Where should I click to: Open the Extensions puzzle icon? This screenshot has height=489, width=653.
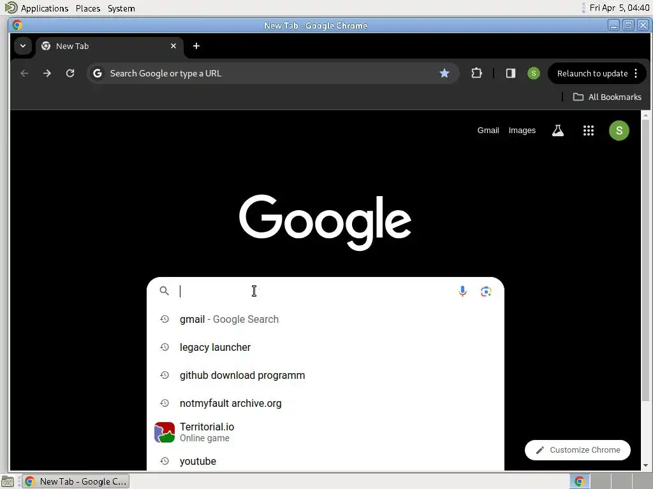pyautogui.click(x=476, y=74)
